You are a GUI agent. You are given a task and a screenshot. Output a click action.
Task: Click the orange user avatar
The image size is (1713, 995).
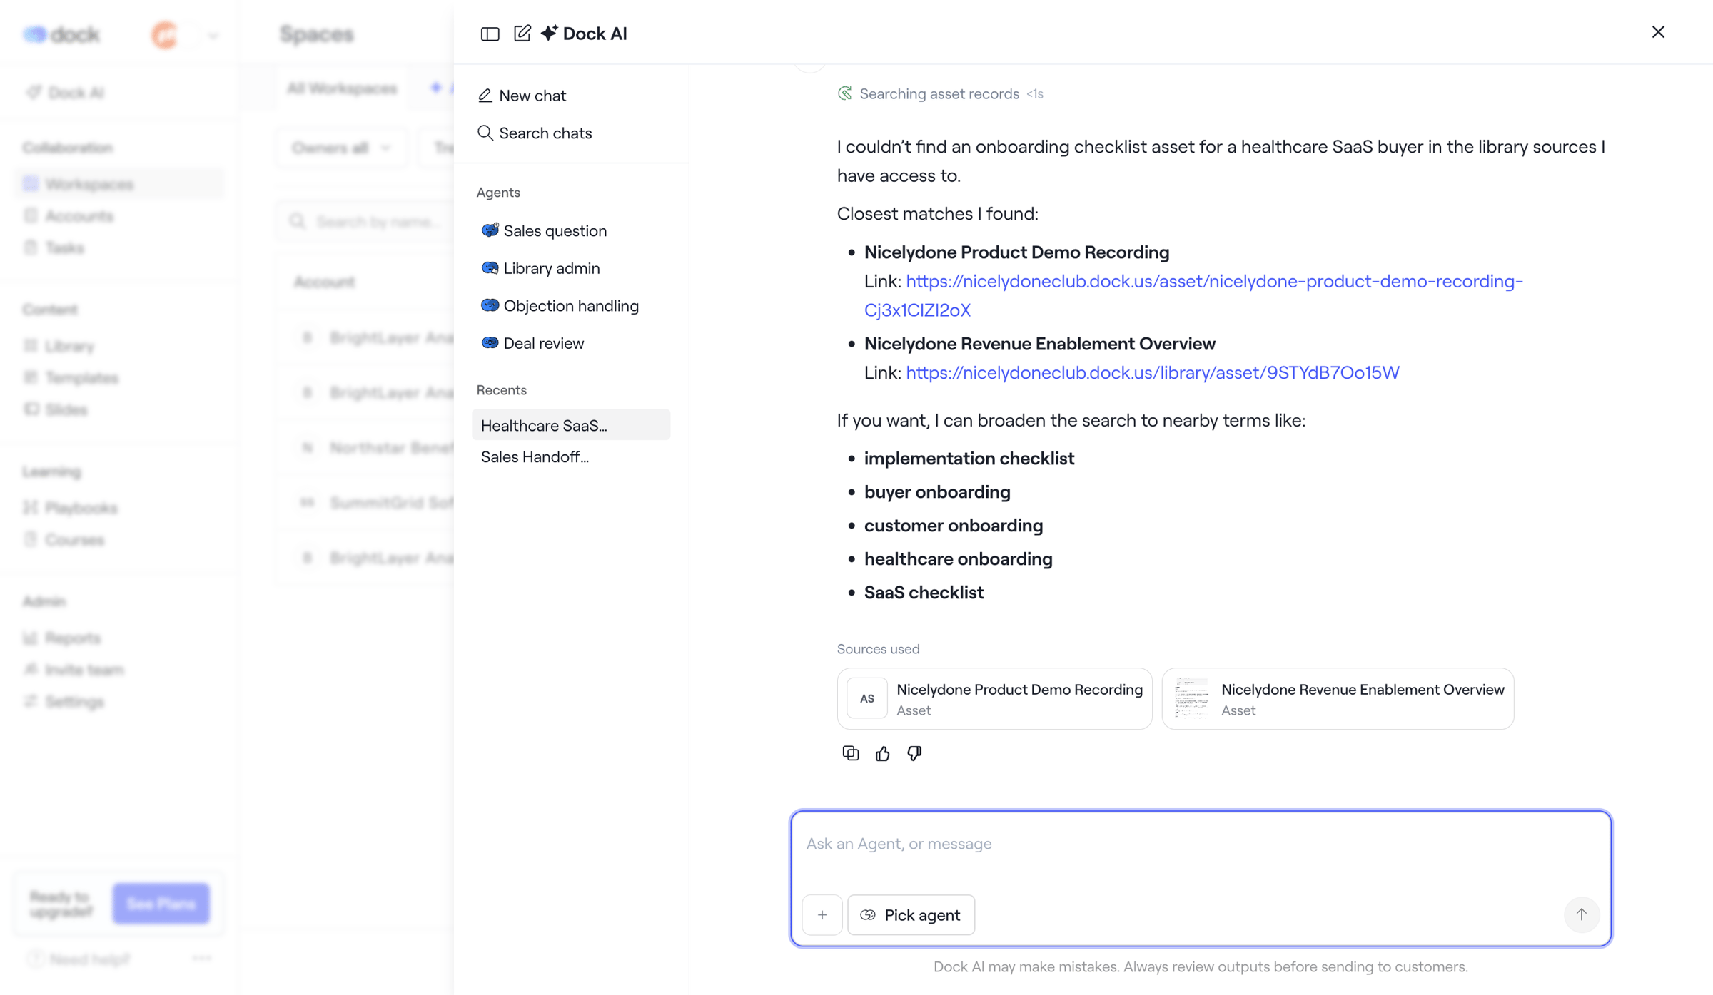coord(165,35)
